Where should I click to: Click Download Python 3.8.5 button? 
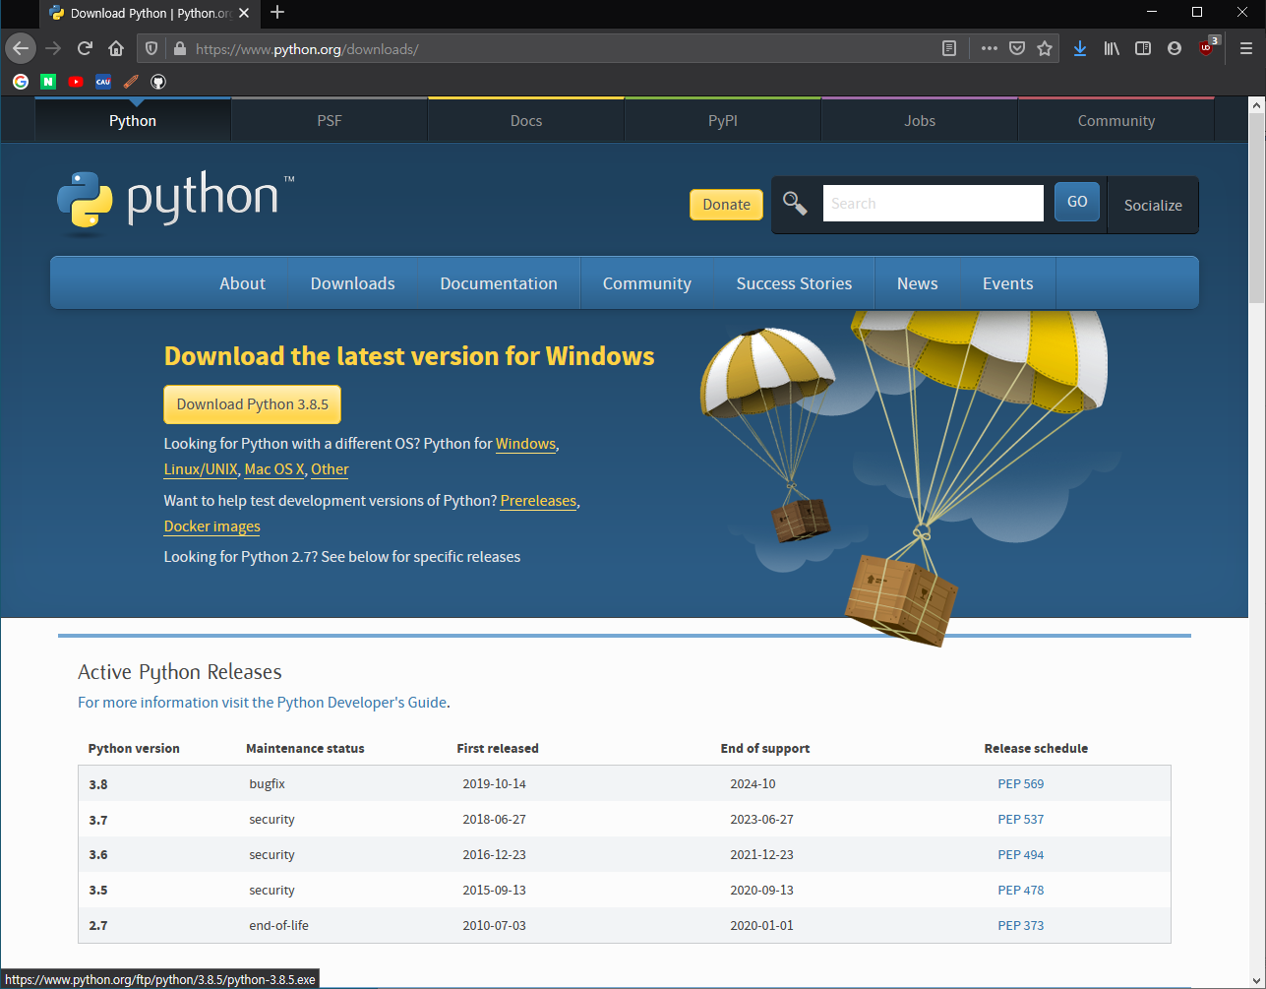252,404
